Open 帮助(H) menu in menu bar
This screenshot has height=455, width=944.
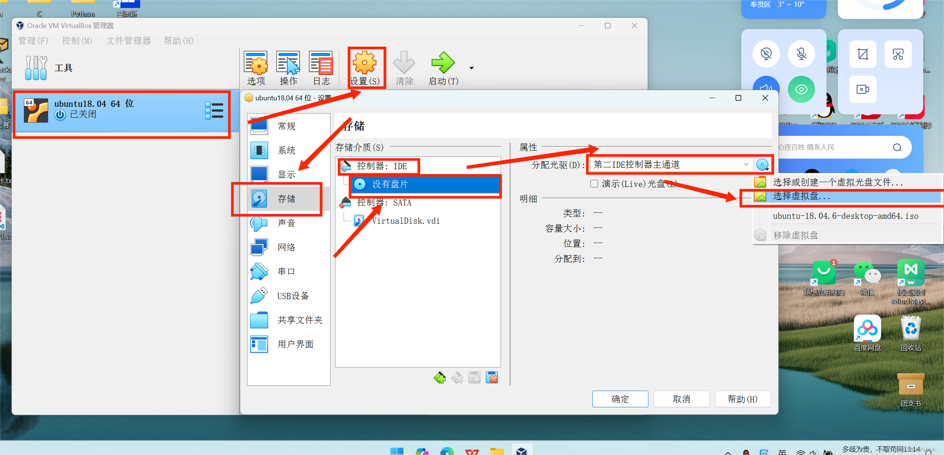[178, 41]
